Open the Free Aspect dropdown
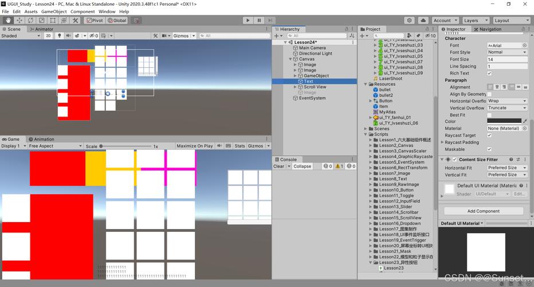The width and height of the screenshot is (534, 287). 55,146
